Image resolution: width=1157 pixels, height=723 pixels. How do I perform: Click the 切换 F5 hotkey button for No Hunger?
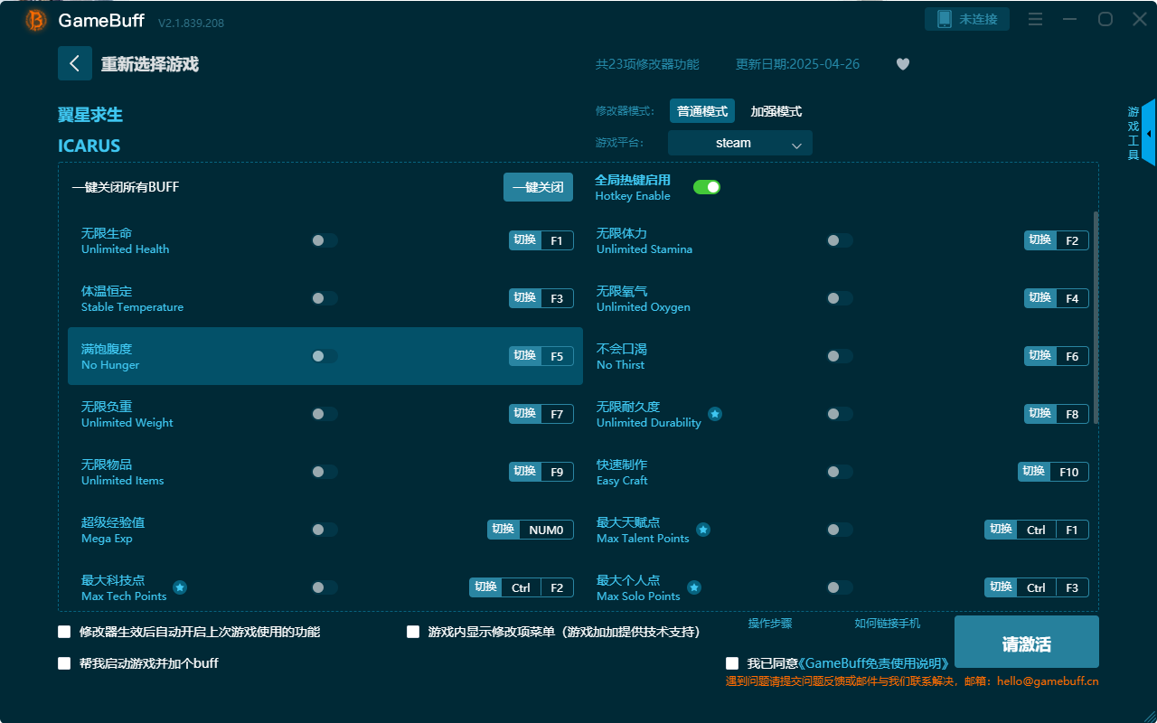click(541, 355)
